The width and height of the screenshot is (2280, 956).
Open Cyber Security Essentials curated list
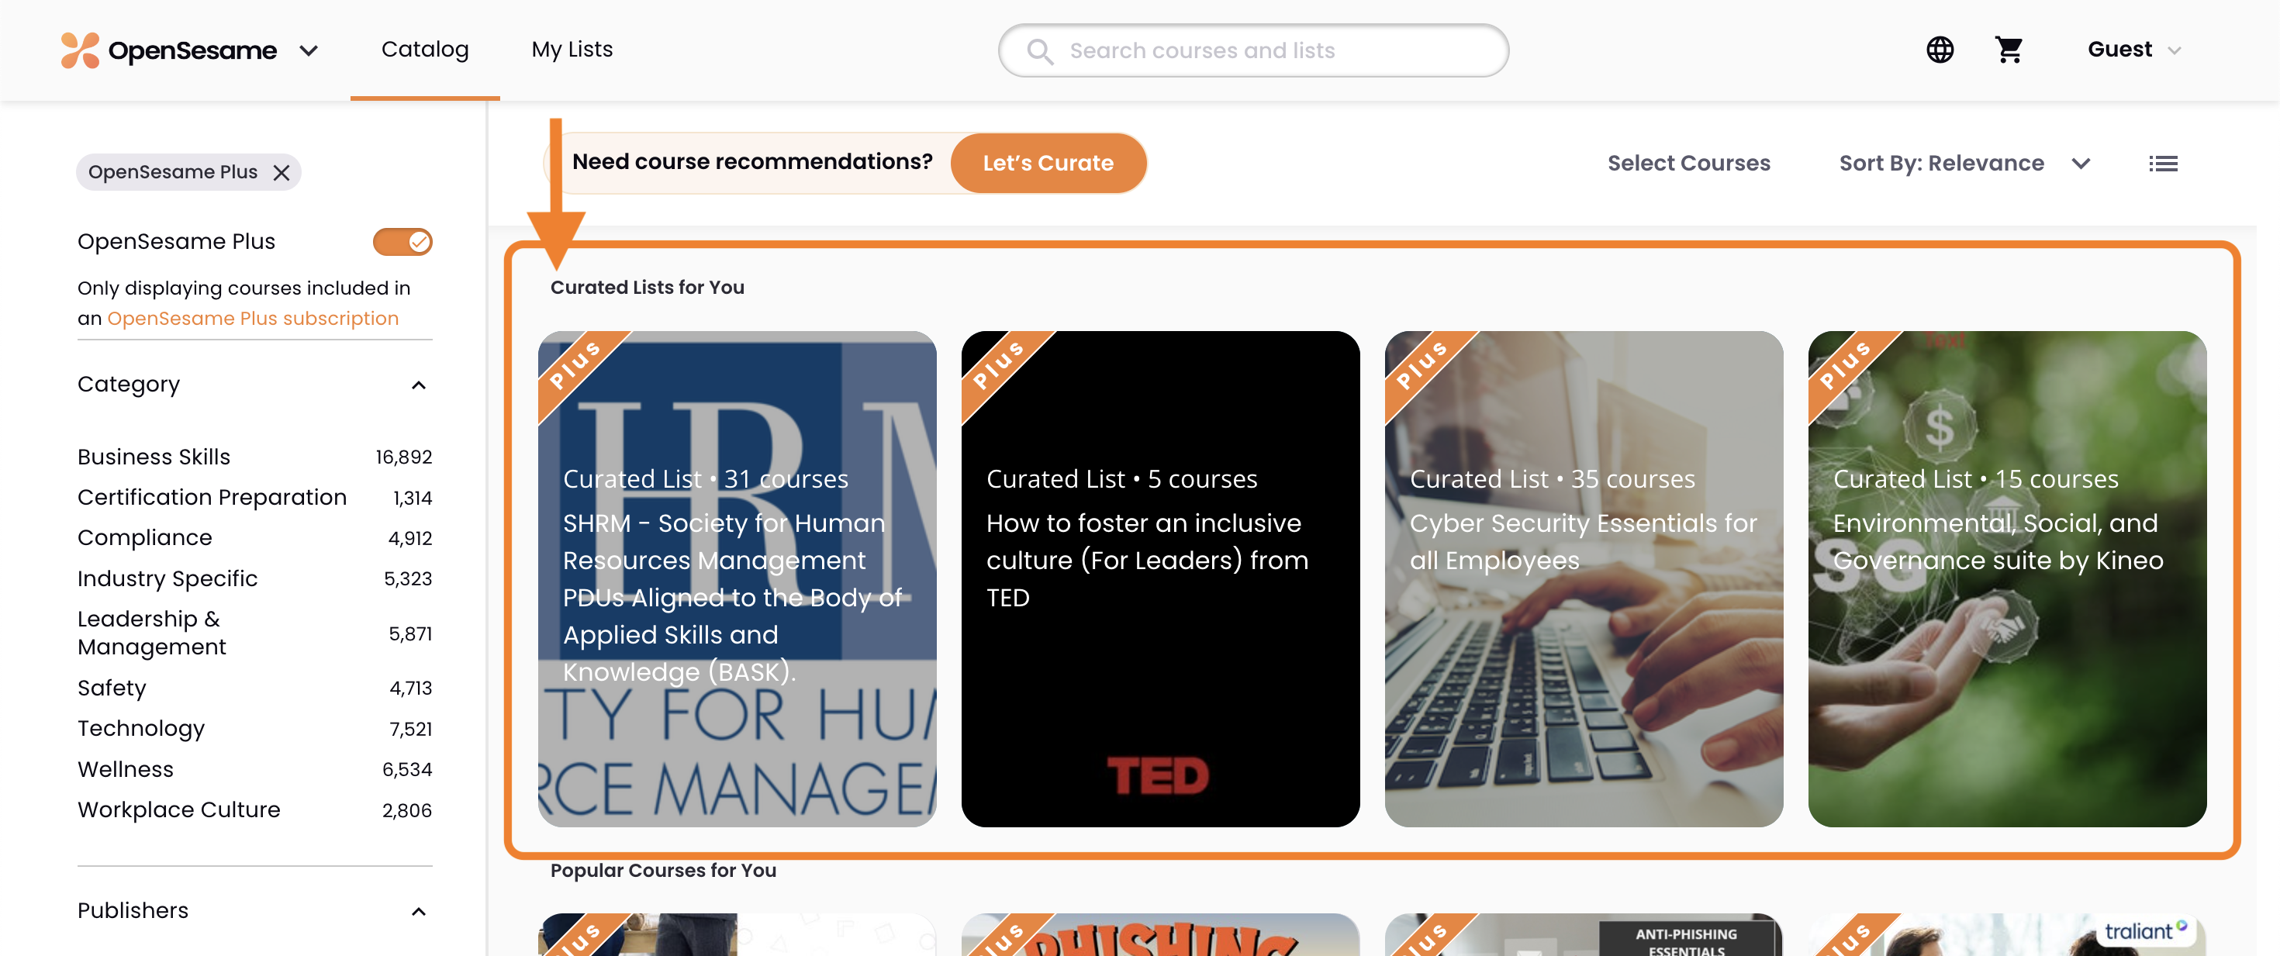pos(1584,579)
